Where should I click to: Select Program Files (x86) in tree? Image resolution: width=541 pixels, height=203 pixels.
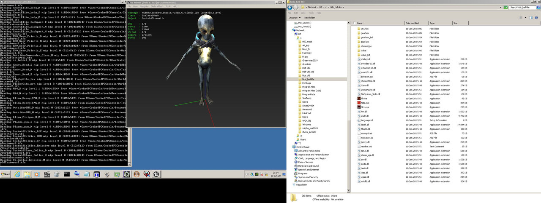(311, 91)
